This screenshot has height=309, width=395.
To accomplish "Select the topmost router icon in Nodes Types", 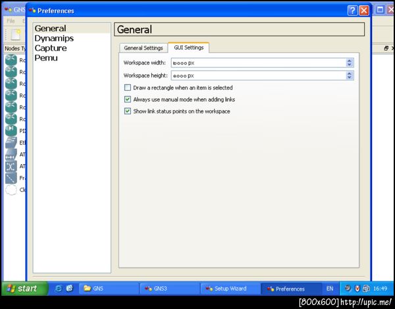I will [11, 60].
